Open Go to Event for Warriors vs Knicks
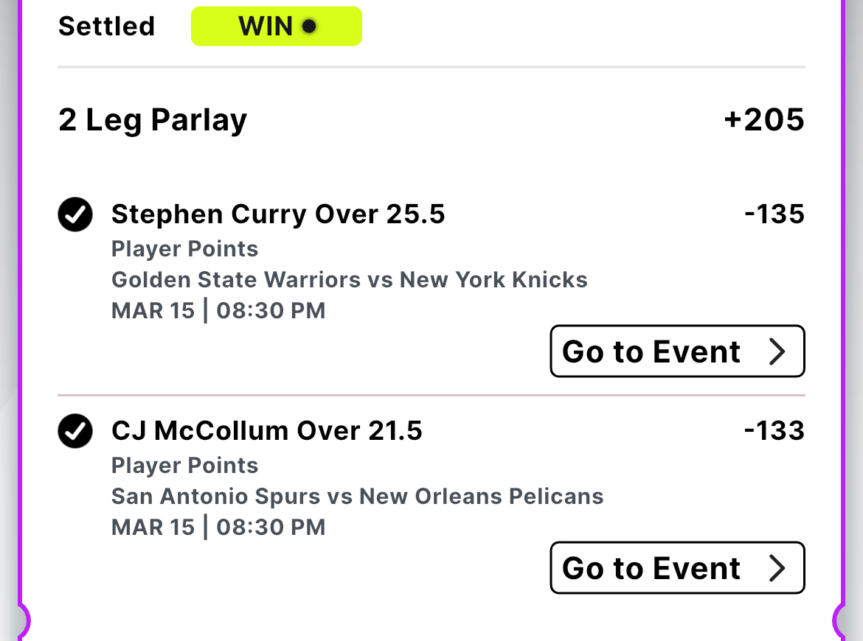The height and width of the screenshot is (641, 863). (678, 351)
